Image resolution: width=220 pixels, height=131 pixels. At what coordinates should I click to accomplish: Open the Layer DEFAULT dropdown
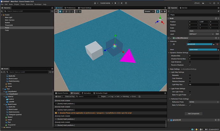point(202,34)
